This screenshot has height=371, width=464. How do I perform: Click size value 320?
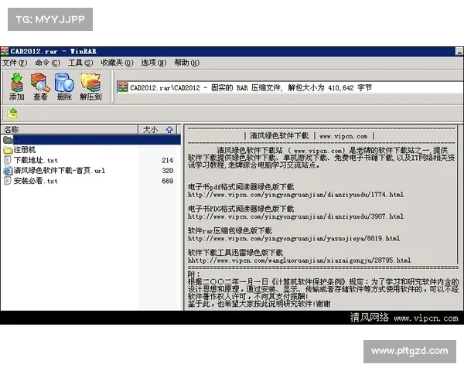pos(168,171)
